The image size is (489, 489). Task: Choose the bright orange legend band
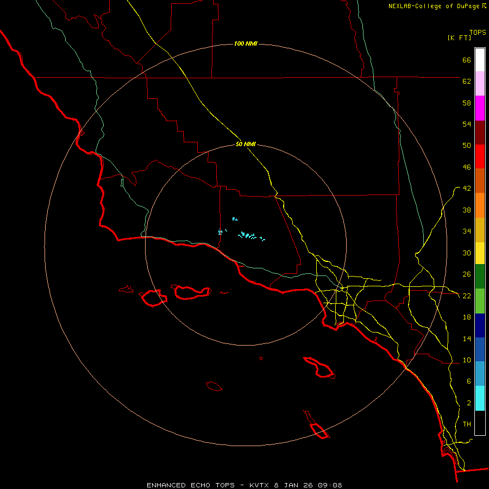pyautogui.click(x=480, y=205)
